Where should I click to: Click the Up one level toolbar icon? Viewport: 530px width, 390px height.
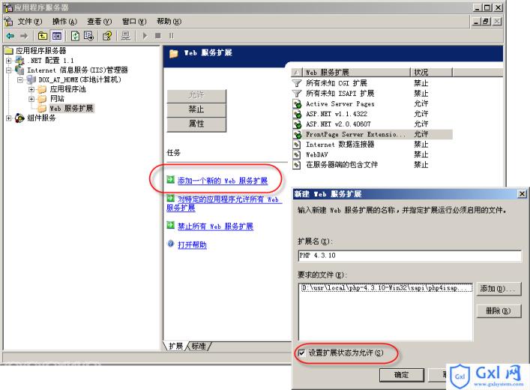pos(43,35)
